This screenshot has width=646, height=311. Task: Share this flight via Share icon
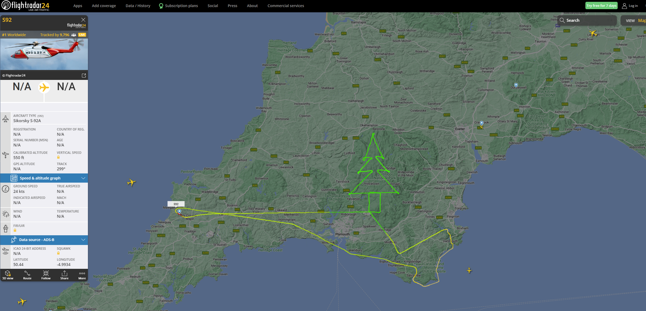coord(64,275)
